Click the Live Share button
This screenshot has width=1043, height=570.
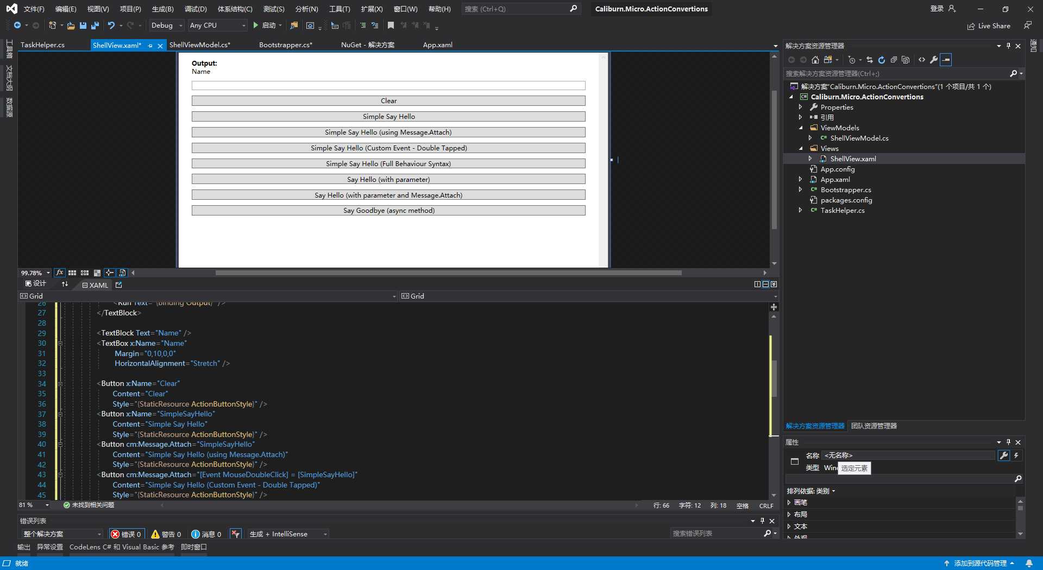coord(989,26)
